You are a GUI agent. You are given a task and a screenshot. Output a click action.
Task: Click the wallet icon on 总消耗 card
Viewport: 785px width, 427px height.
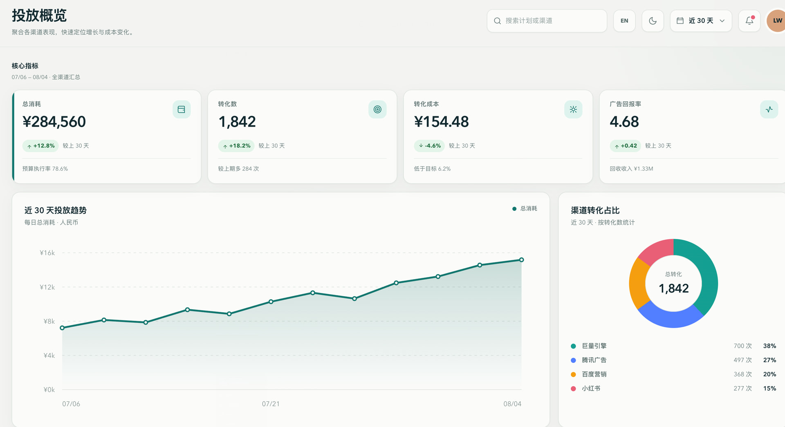click(x=182, y=110)
